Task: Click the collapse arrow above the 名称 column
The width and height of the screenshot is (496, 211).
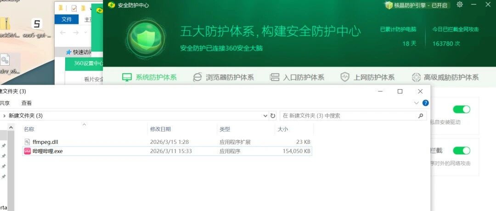Action: (x=84, y=125)
